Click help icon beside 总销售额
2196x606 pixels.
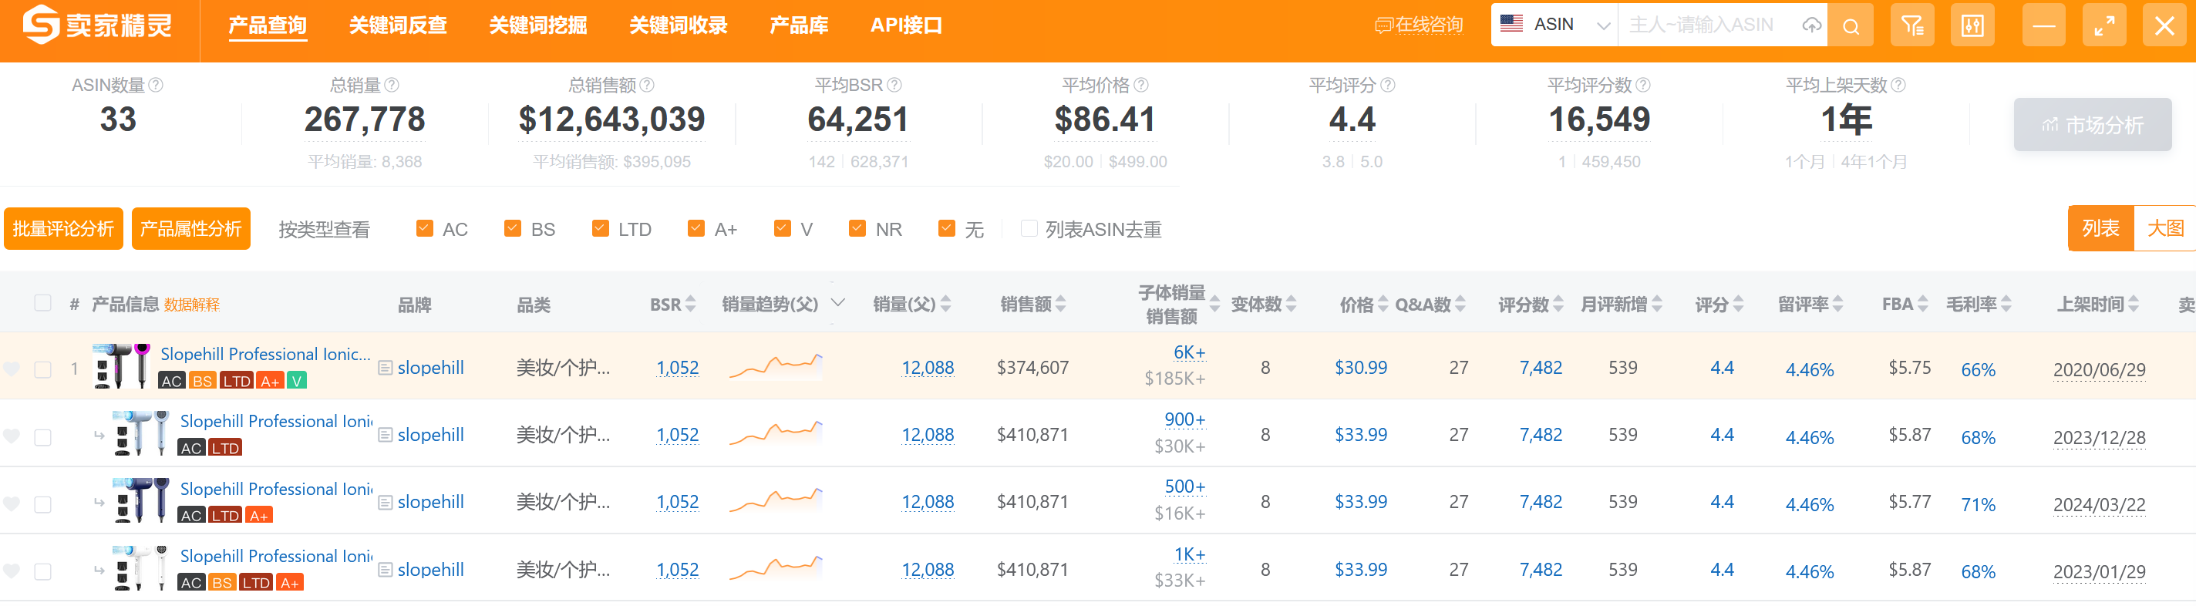click(647, 86)
